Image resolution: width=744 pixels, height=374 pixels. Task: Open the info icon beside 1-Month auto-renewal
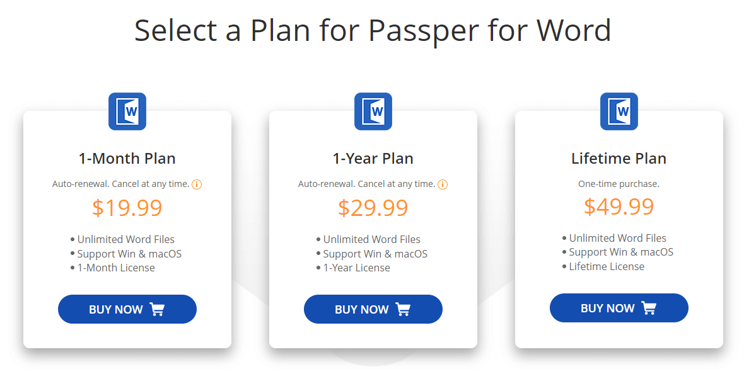click(197, 184)
